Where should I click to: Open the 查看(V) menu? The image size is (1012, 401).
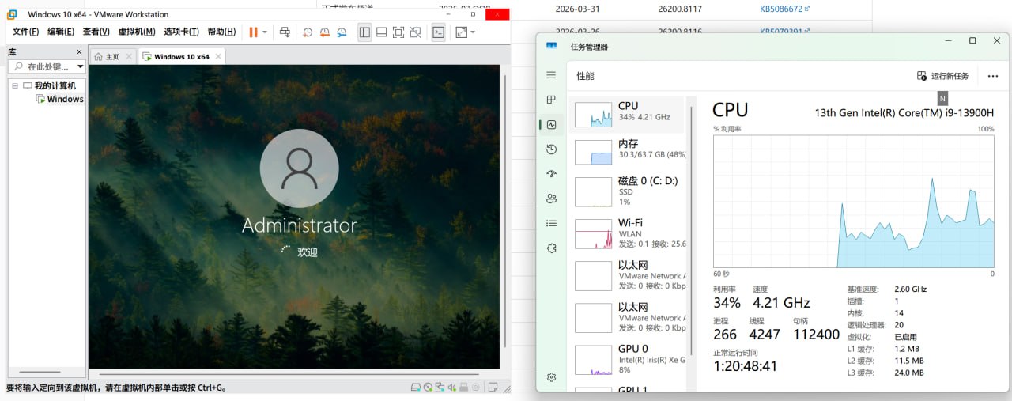(96, 32)
